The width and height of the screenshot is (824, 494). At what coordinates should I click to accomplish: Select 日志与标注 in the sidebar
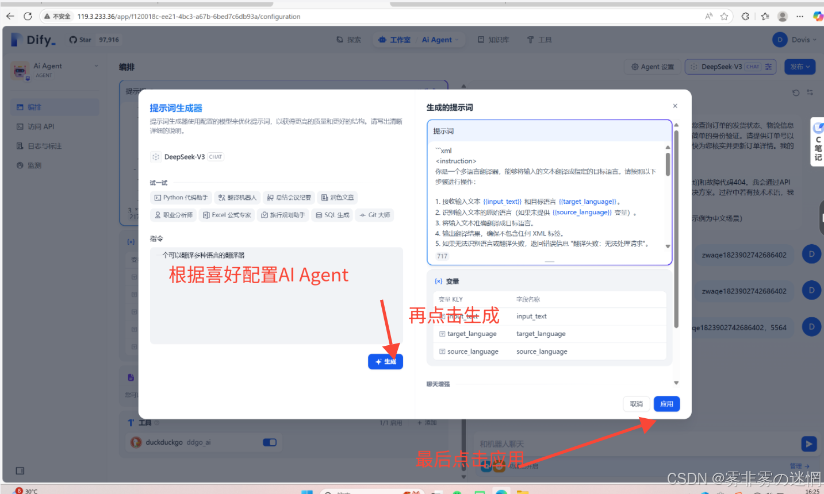(55, 146)
